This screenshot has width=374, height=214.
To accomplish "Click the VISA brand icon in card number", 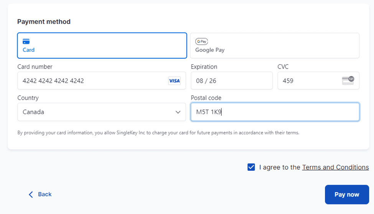I will click(174, 81).
